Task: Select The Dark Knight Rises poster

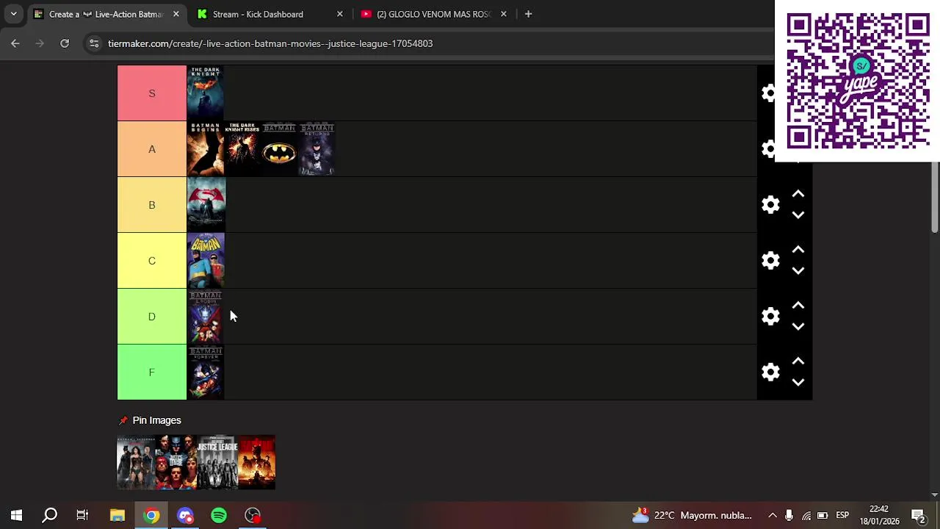Action: [242, 149]
